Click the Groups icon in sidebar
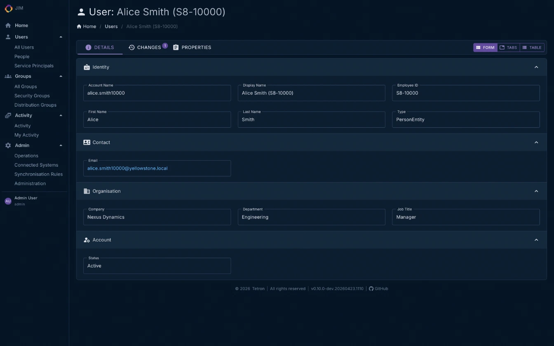 (7, 76)
